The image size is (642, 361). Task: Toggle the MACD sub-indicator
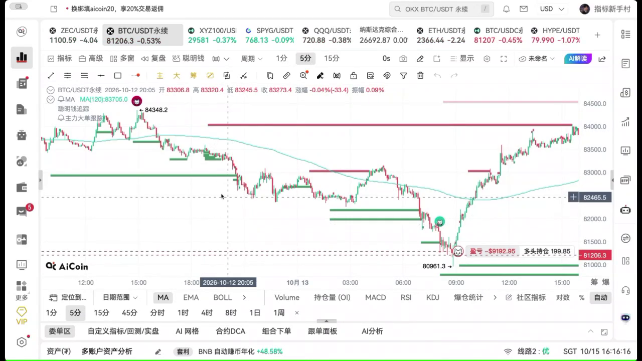[375, 297]
